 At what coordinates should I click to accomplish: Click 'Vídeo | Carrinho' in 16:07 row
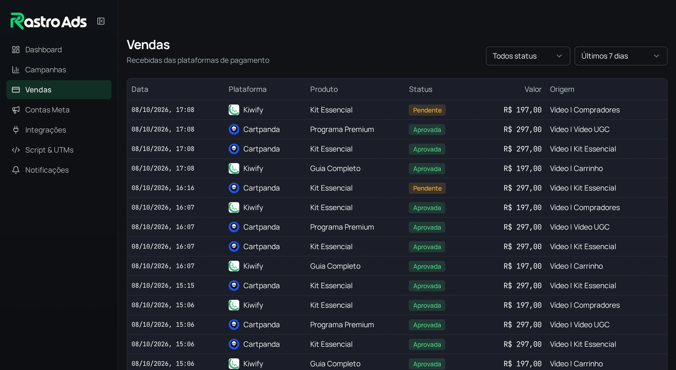pyautogui.click(x=576, y=266)
